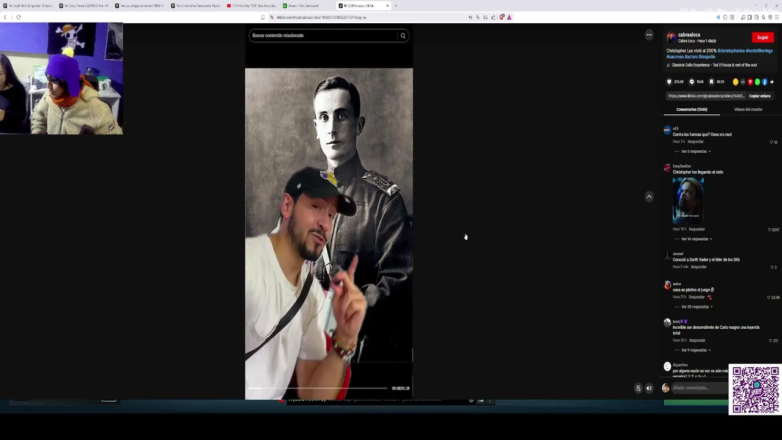Like the video with the heart icon
Viewport: 782px width, 440px height.
coord(669,82)
